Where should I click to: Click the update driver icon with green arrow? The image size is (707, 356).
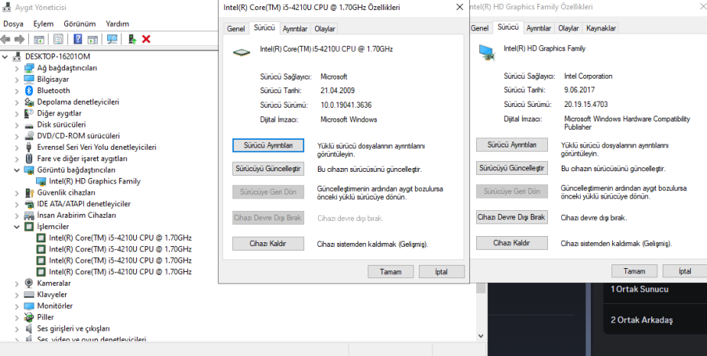click(x=132, y=39)
